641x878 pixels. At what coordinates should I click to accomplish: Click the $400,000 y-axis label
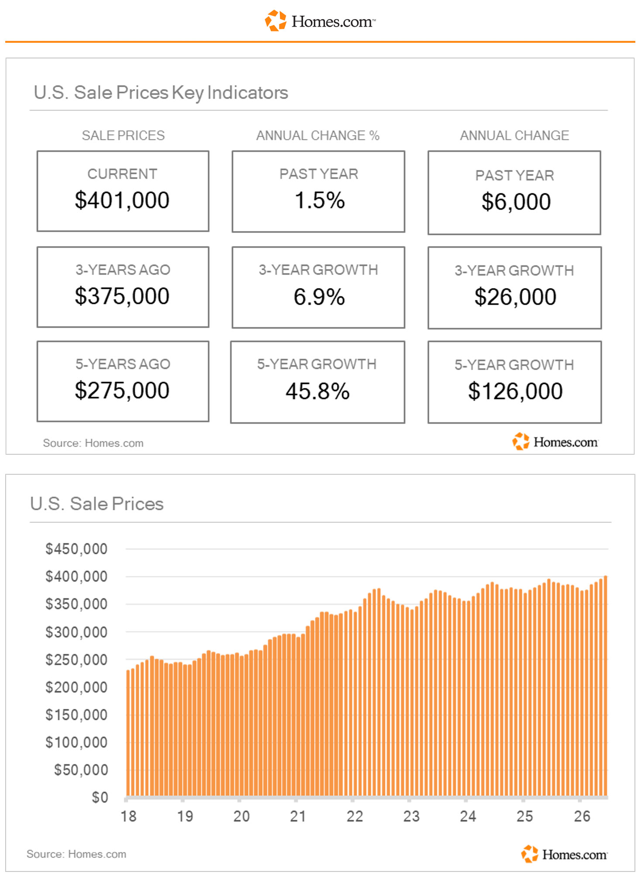tap(76, 576)
